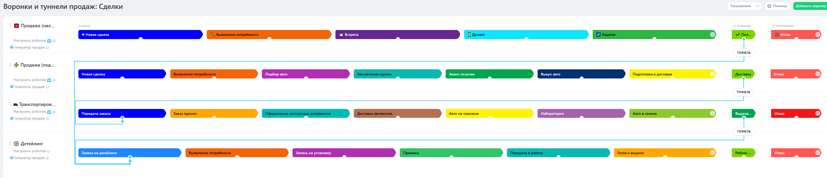Image resolution: width=827 pixels, height=178 pixels.
Task: Click the robot icon beside first Настроить роботов
Action: pyautogui.click(x=49, y=41)
